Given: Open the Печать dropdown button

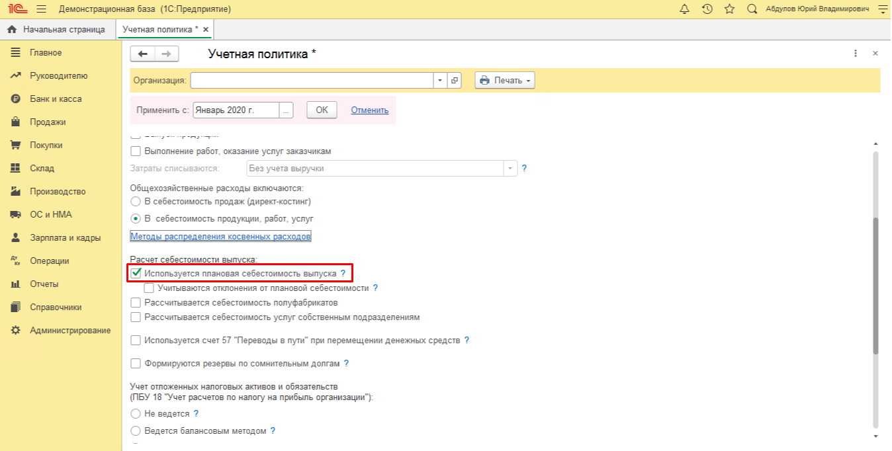Looking at the screenshot, I should point(505,81).
